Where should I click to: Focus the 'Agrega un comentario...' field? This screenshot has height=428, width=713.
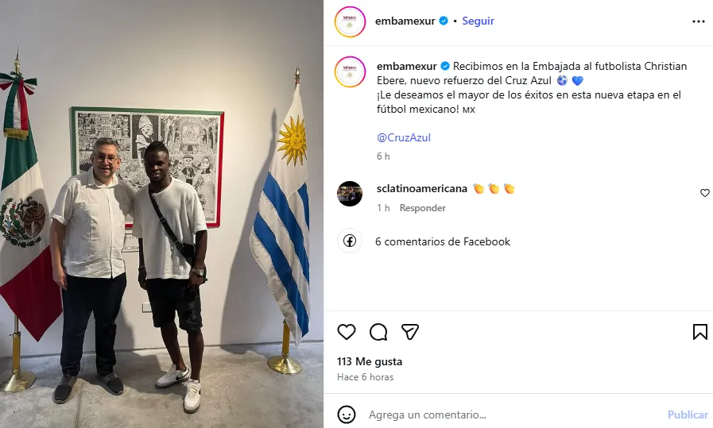(512, 415)
